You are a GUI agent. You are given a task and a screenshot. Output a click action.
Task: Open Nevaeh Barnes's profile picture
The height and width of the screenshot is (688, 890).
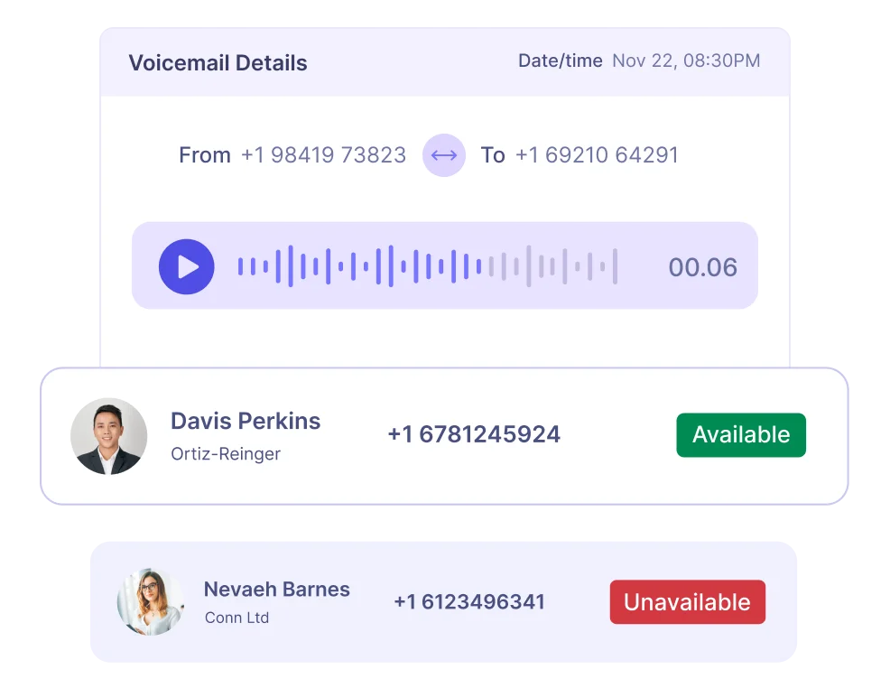point(150,601)
